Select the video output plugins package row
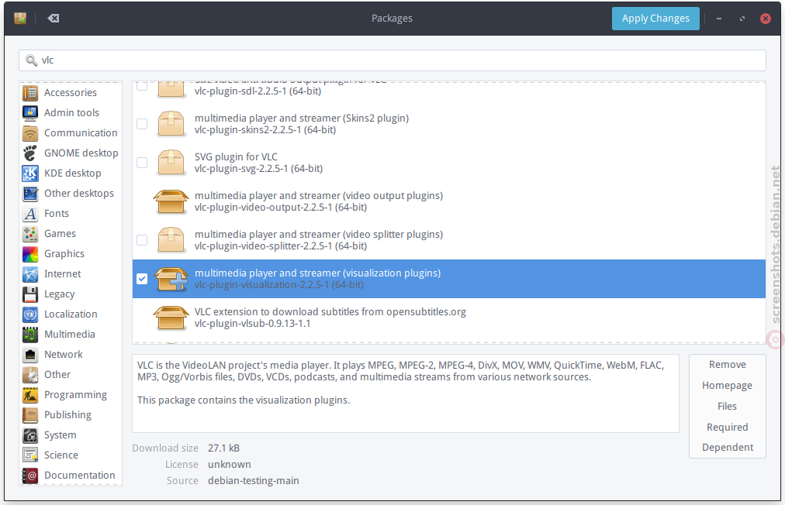Screen dimensions: 785x505 click(448, 201)
